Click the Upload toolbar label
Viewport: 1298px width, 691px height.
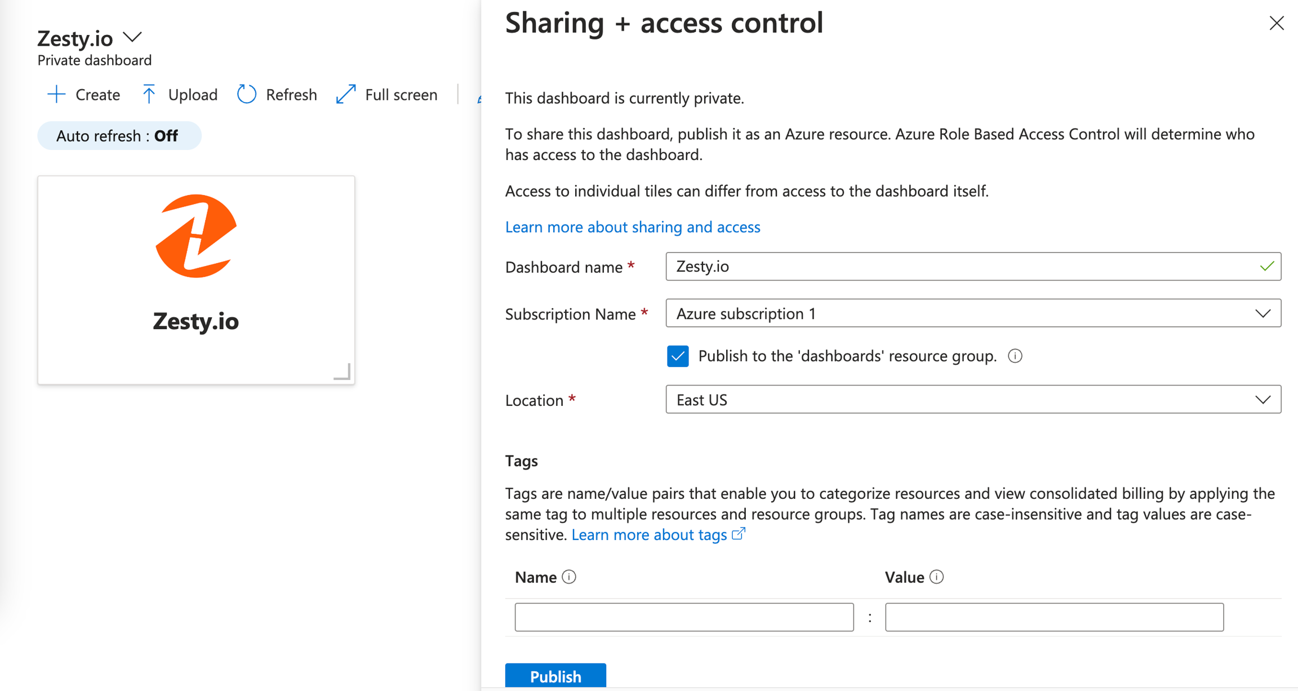[193, 95]
